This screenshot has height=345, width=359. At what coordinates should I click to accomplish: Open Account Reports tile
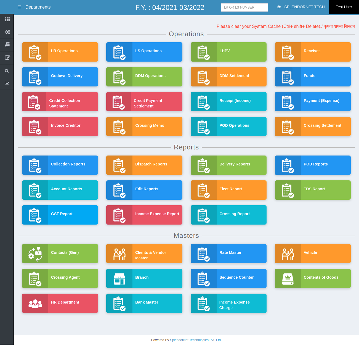point(60,190)
